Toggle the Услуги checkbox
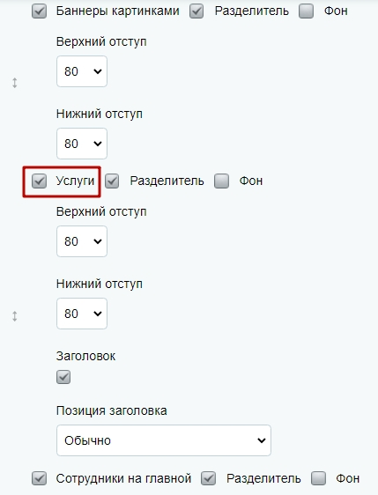The width and height of the screenshot is (378, 495). tap(39, 181)
